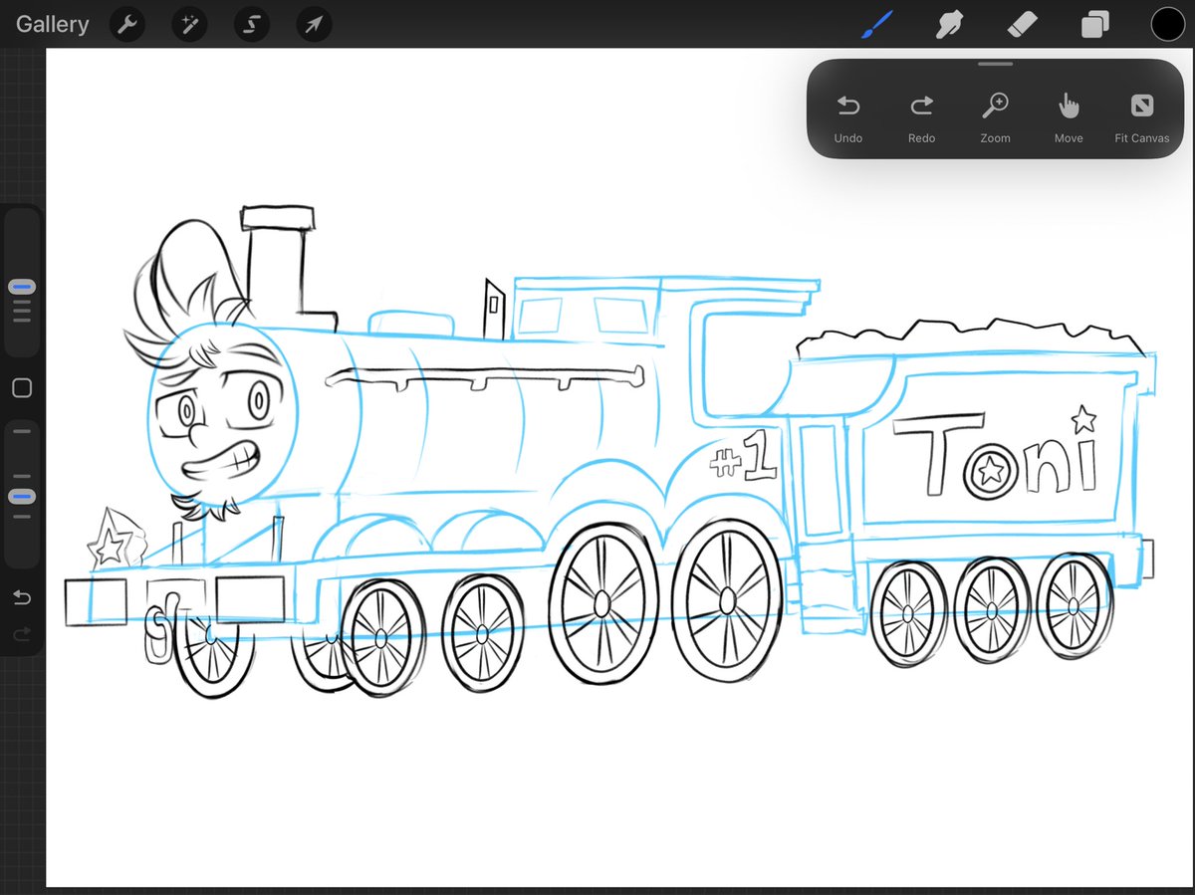Open the Layers panel

pos(1095,24)
